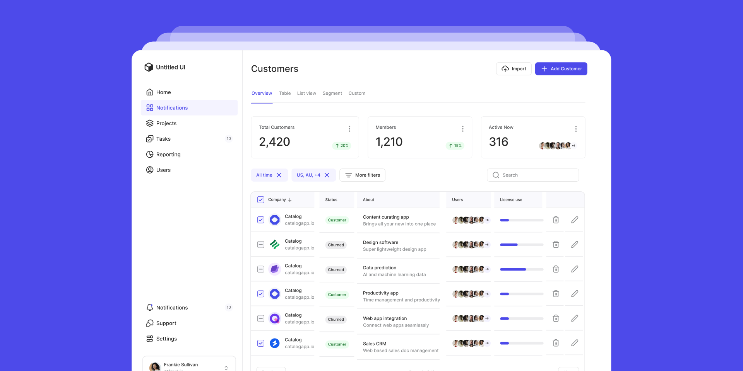Delete the Sales CRM row with trash icon
This screenshot has width=743, height=371.
pyautogui.click(x=556, y=343)
